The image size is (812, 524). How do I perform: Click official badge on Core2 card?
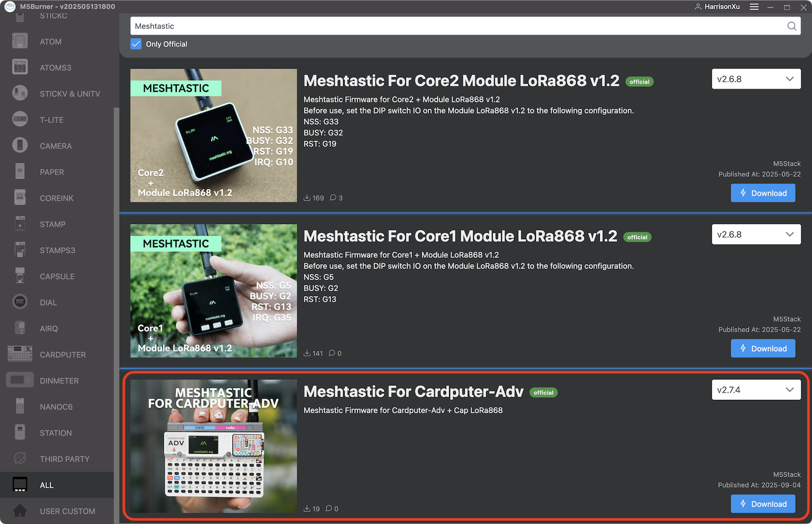(639, 82)
